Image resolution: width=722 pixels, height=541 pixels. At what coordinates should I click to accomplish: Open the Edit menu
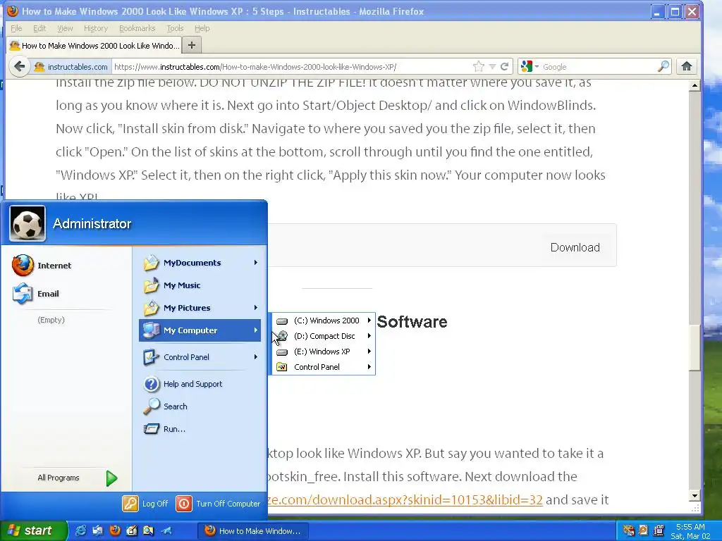(x=39, y=28)
